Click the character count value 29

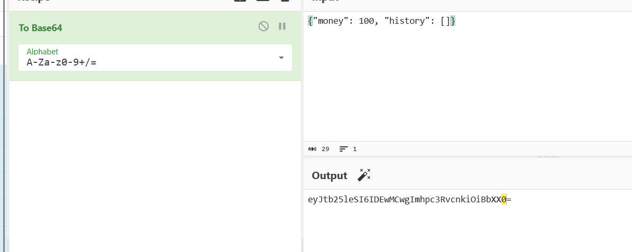(325, 150)
